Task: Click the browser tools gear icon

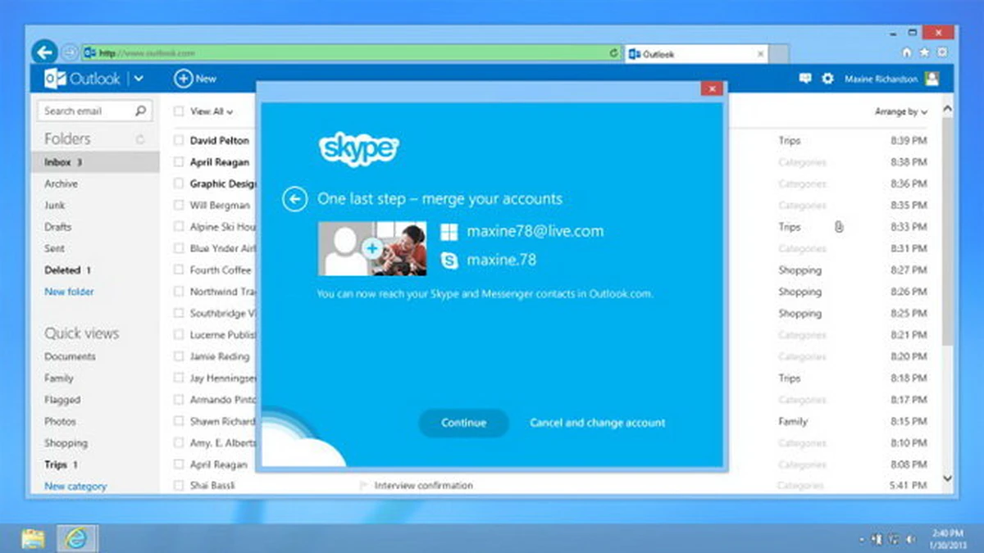Action: pyautogui.click(x=944, y=52)
